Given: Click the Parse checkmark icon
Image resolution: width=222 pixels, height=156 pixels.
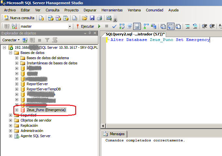Looking at the screenshot, I should (114, 26).
